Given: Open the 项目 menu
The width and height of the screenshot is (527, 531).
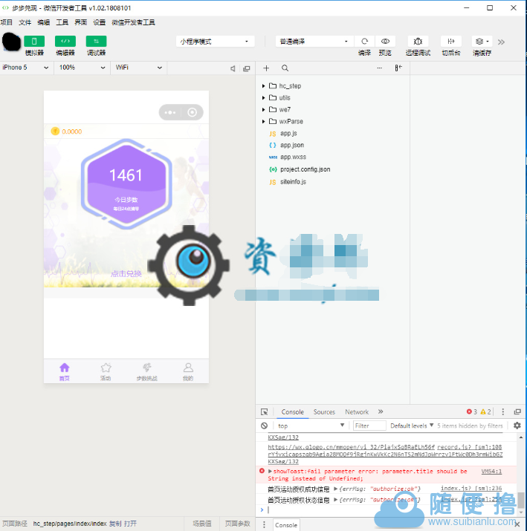Looking at the screenshot, I should tap(7, 22).
